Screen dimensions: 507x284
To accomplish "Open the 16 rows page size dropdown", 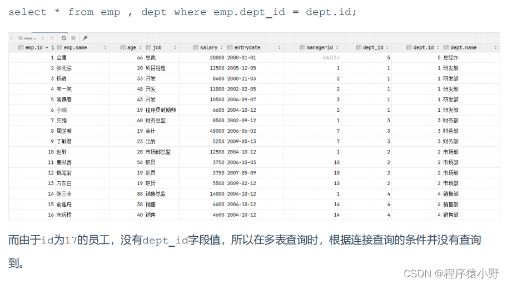I will [27, 38].
